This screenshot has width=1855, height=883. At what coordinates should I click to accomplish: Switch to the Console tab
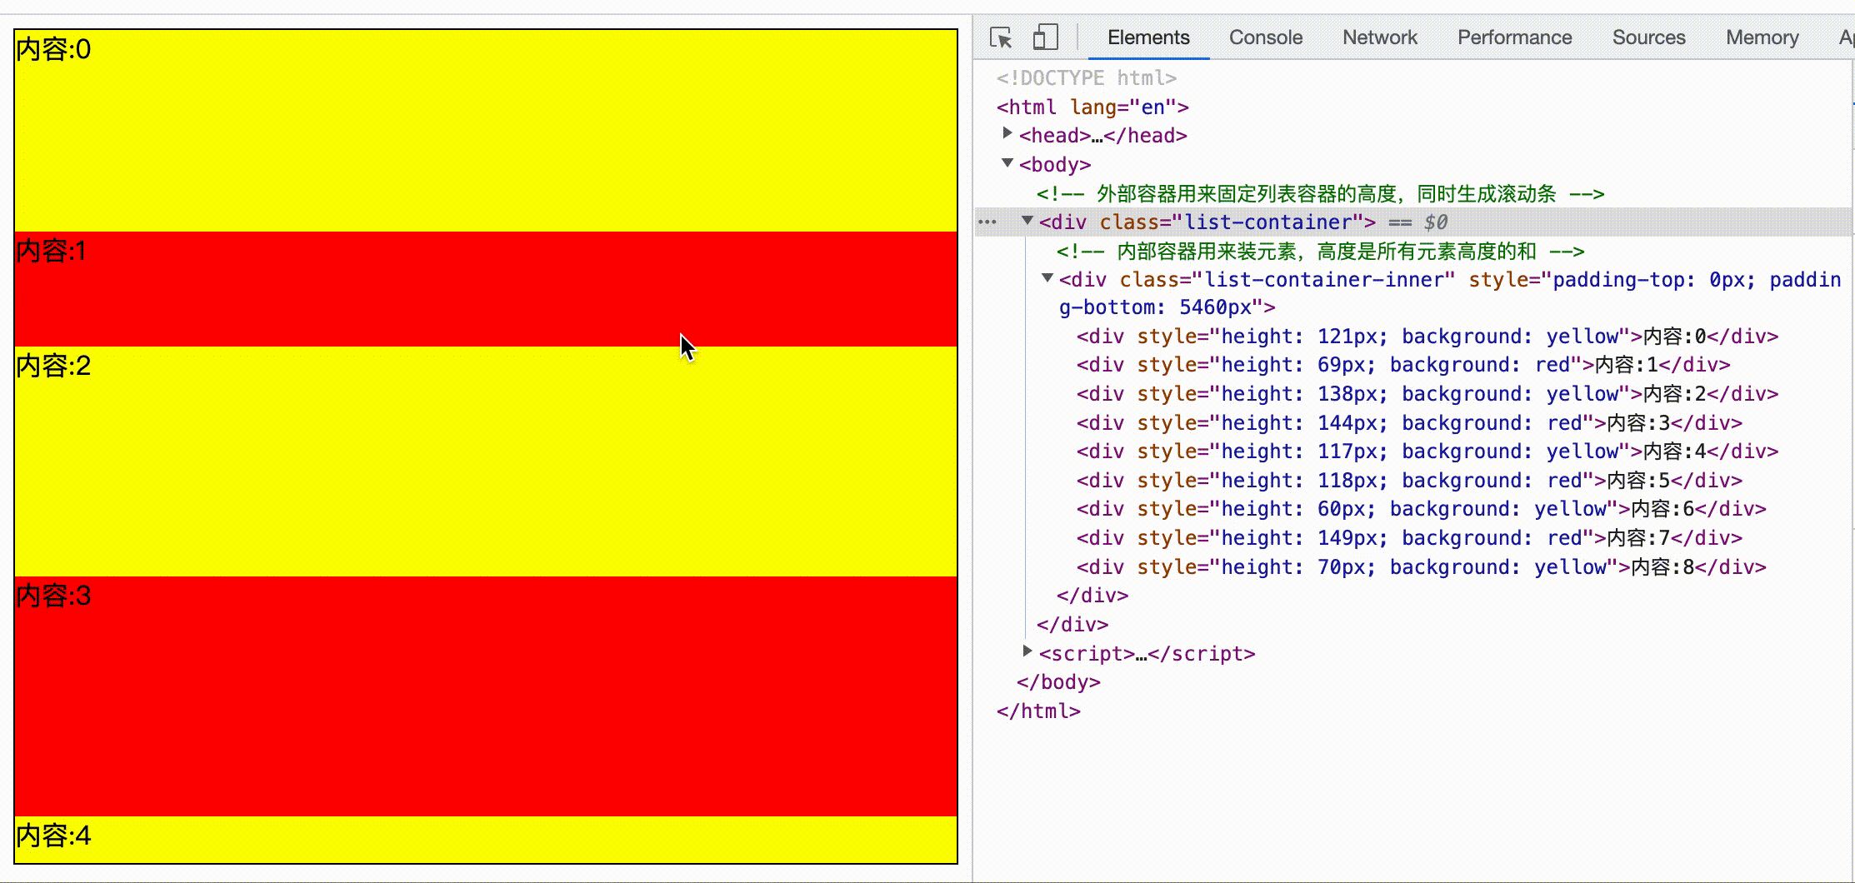pos(1266,37)
